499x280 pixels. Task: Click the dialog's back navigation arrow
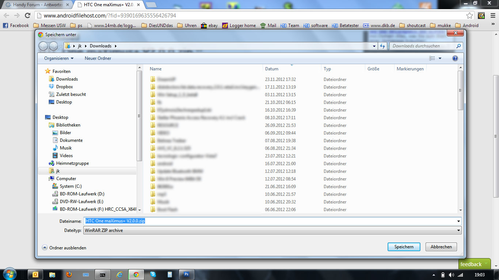pos(43,46)
